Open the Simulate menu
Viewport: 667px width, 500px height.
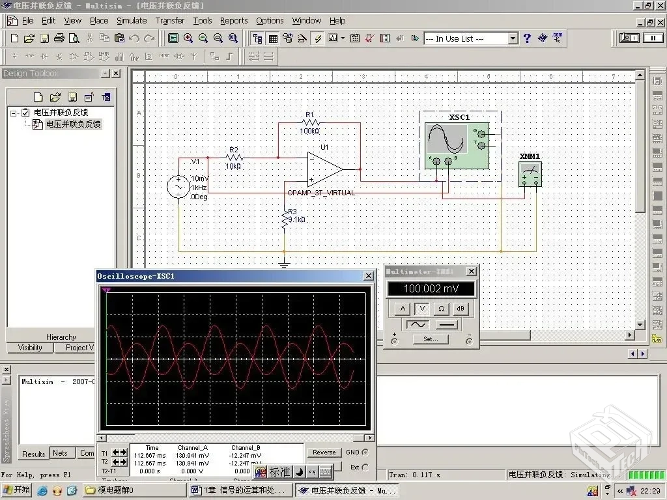click(x=132, y=20)
